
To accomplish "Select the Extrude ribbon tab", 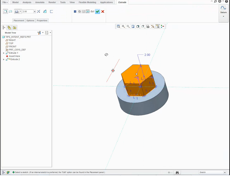I will 122,2.
